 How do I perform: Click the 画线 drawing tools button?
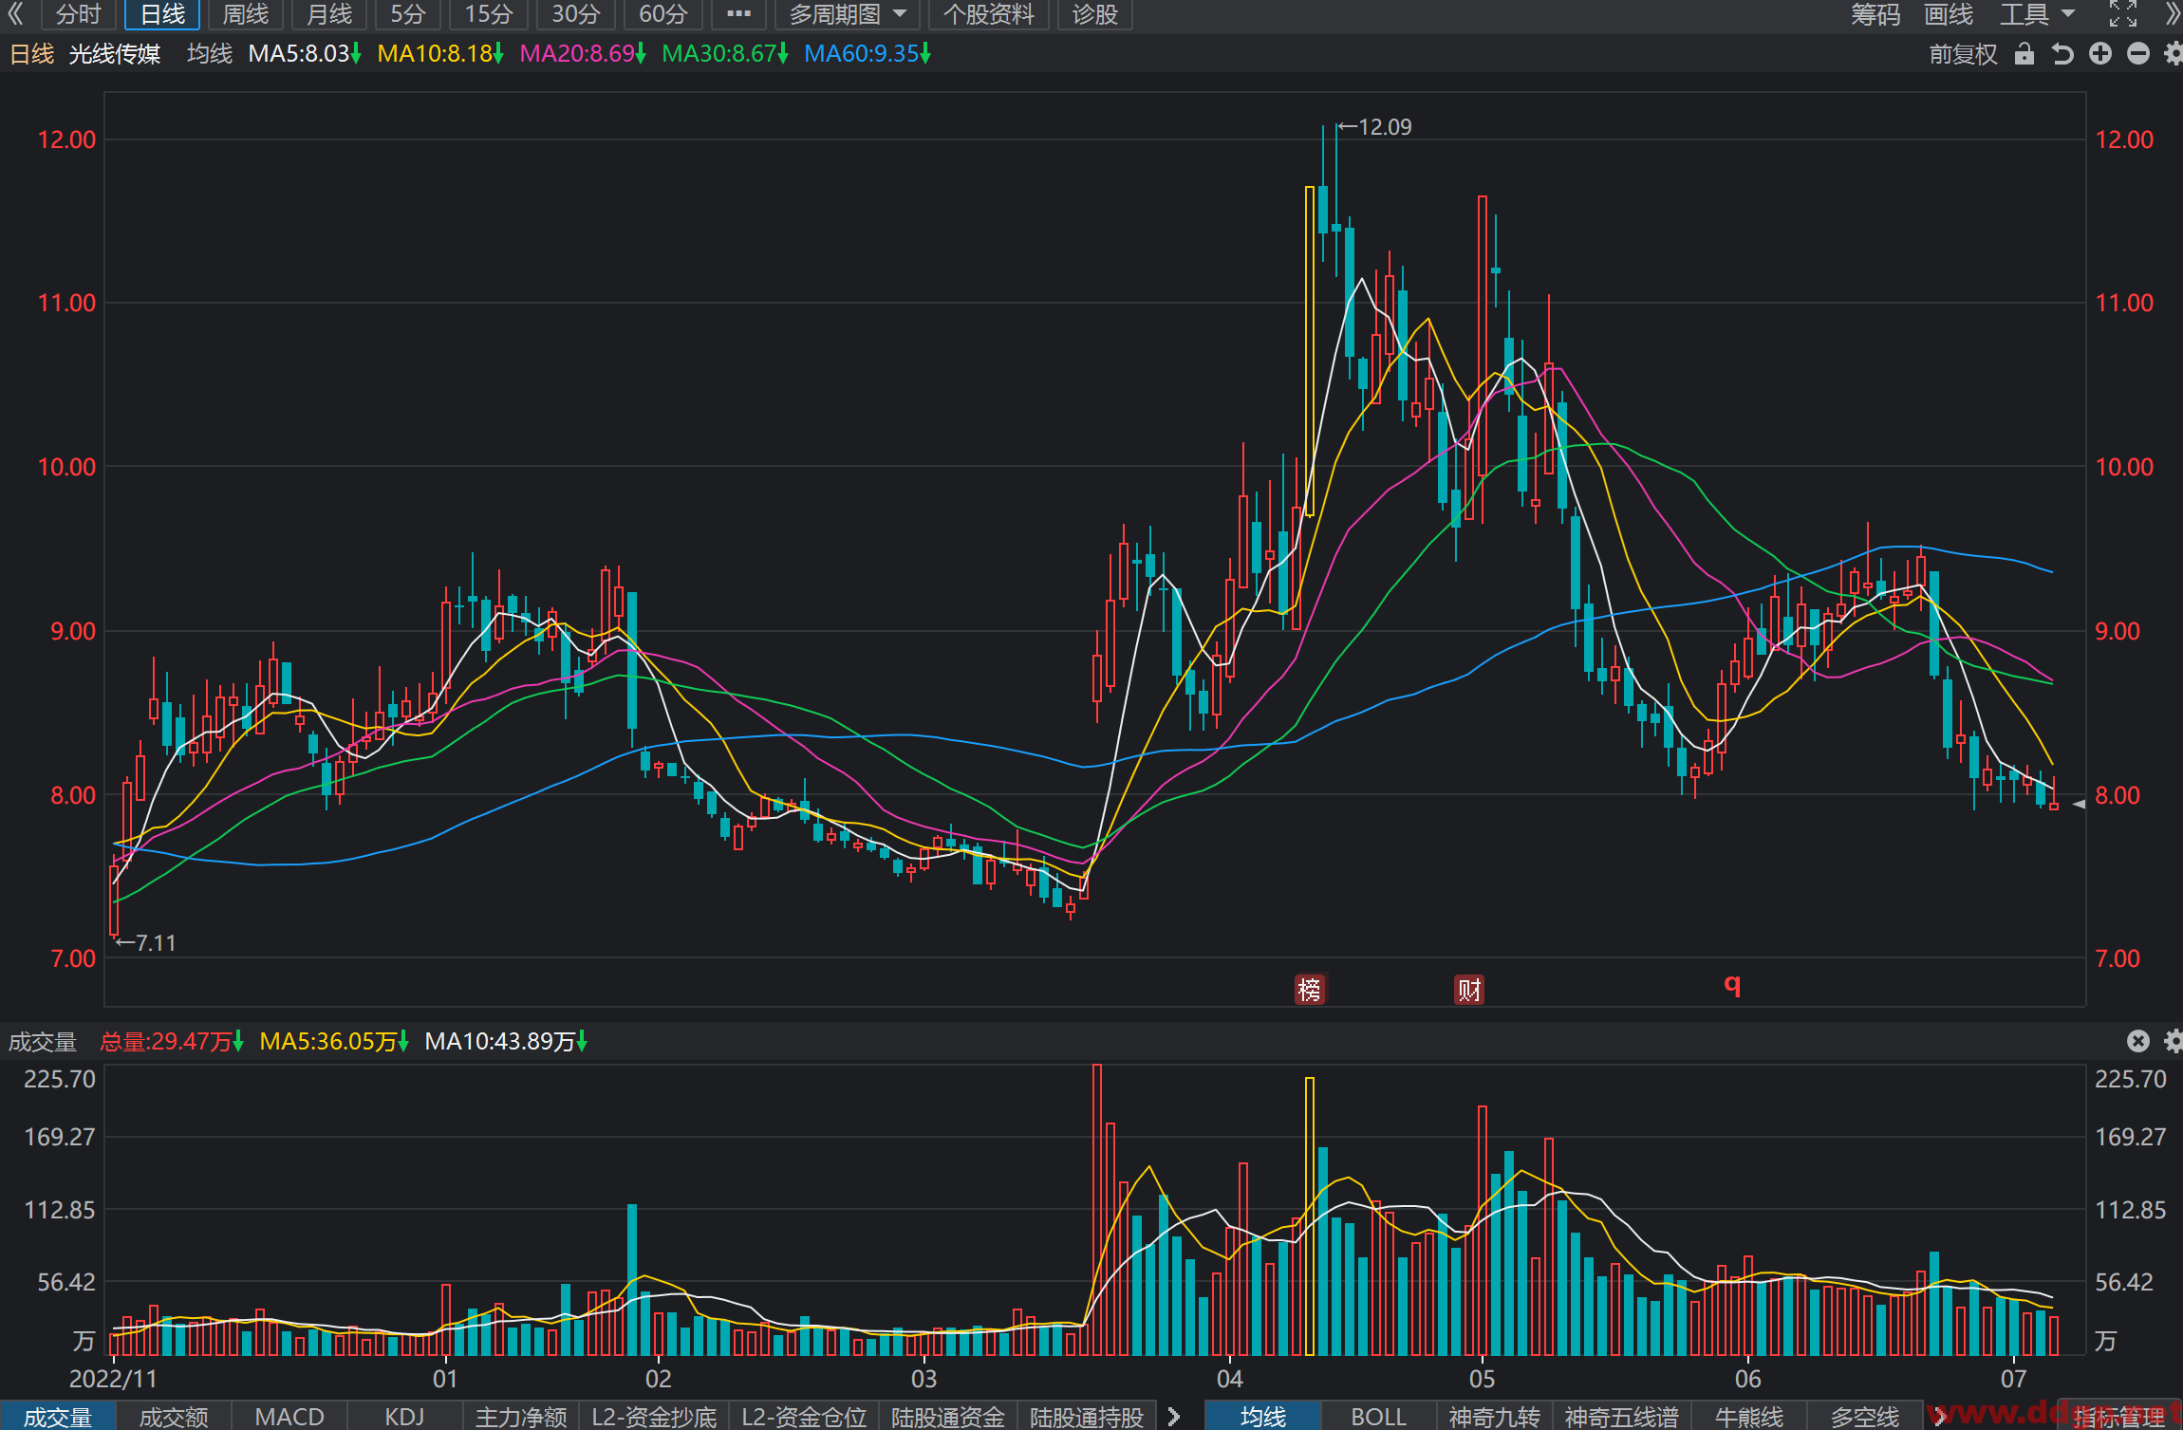pyautogui.click(x=1949, y=14)
